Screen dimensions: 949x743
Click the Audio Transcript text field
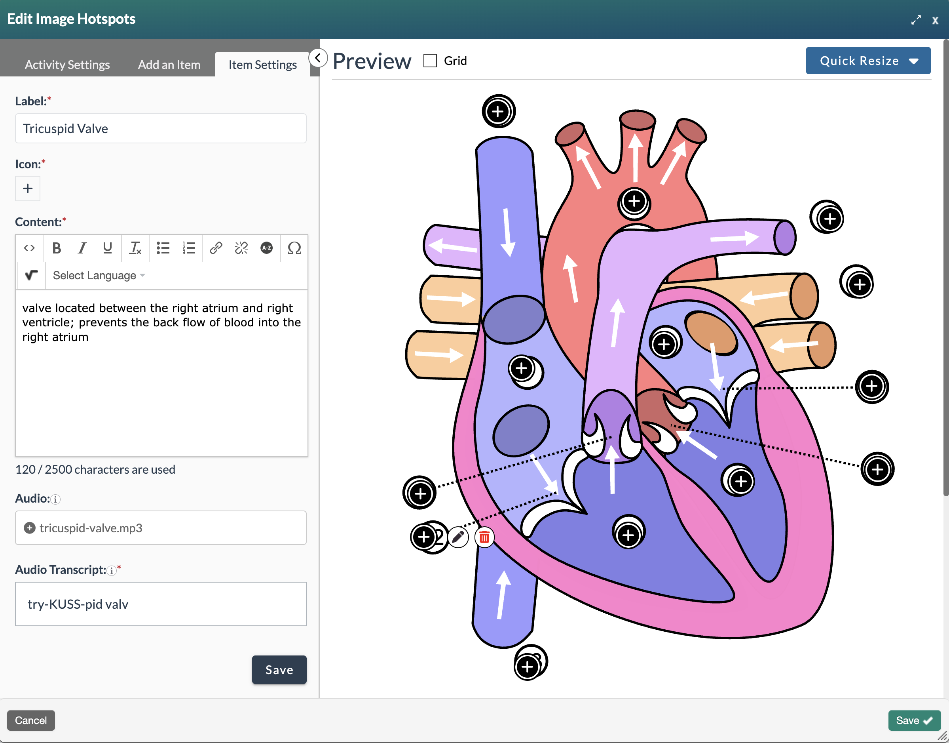[x=161, y=604]
